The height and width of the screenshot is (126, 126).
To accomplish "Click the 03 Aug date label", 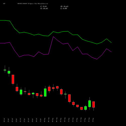I will pos(45,120).
